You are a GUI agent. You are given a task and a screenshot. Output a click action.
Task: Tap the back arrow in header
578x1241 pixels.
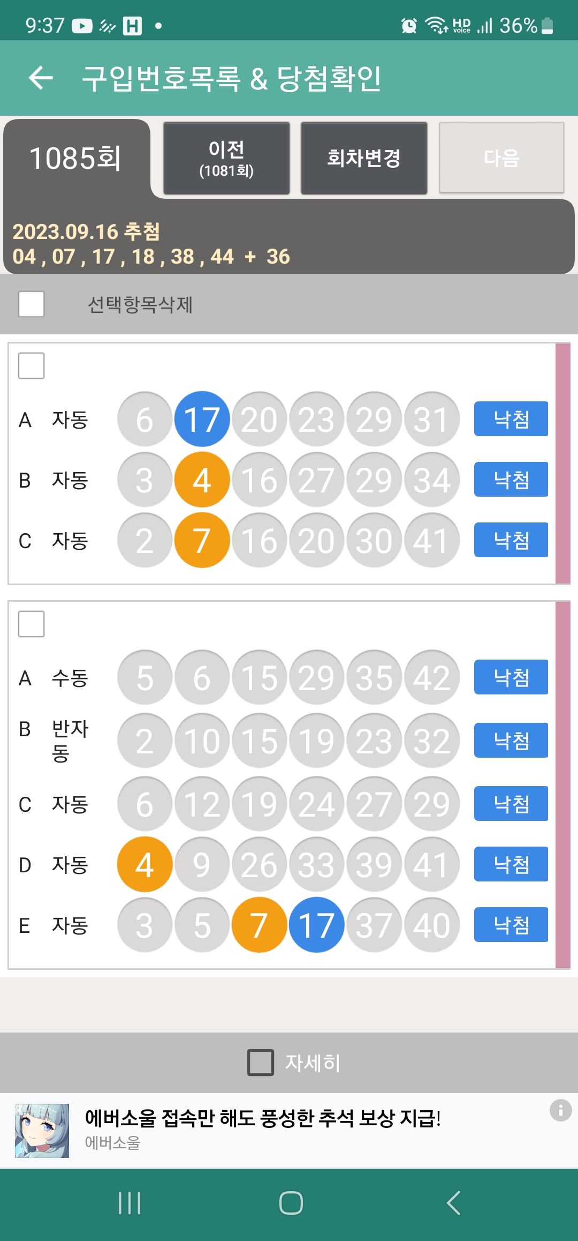tap(41, 78)
